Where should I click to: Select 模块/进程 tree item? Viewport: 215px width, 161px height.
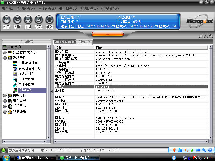26,74
